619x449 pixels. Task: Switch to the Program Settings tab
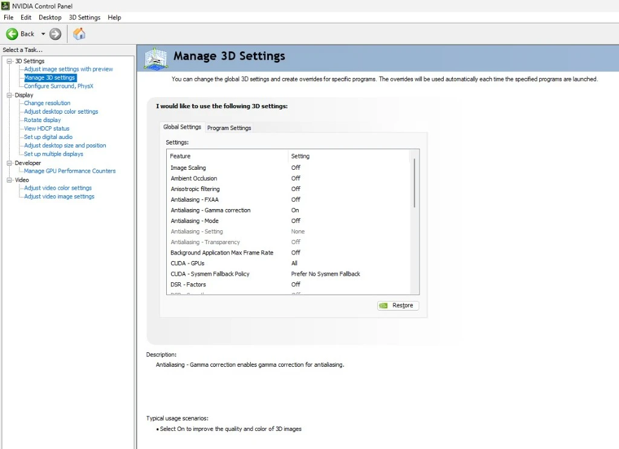[x=229, y=128]
